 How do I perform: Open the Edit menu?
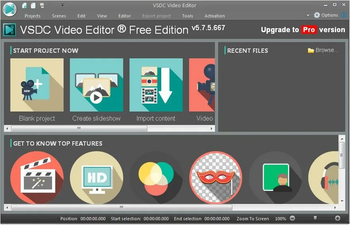coord(81,16)
